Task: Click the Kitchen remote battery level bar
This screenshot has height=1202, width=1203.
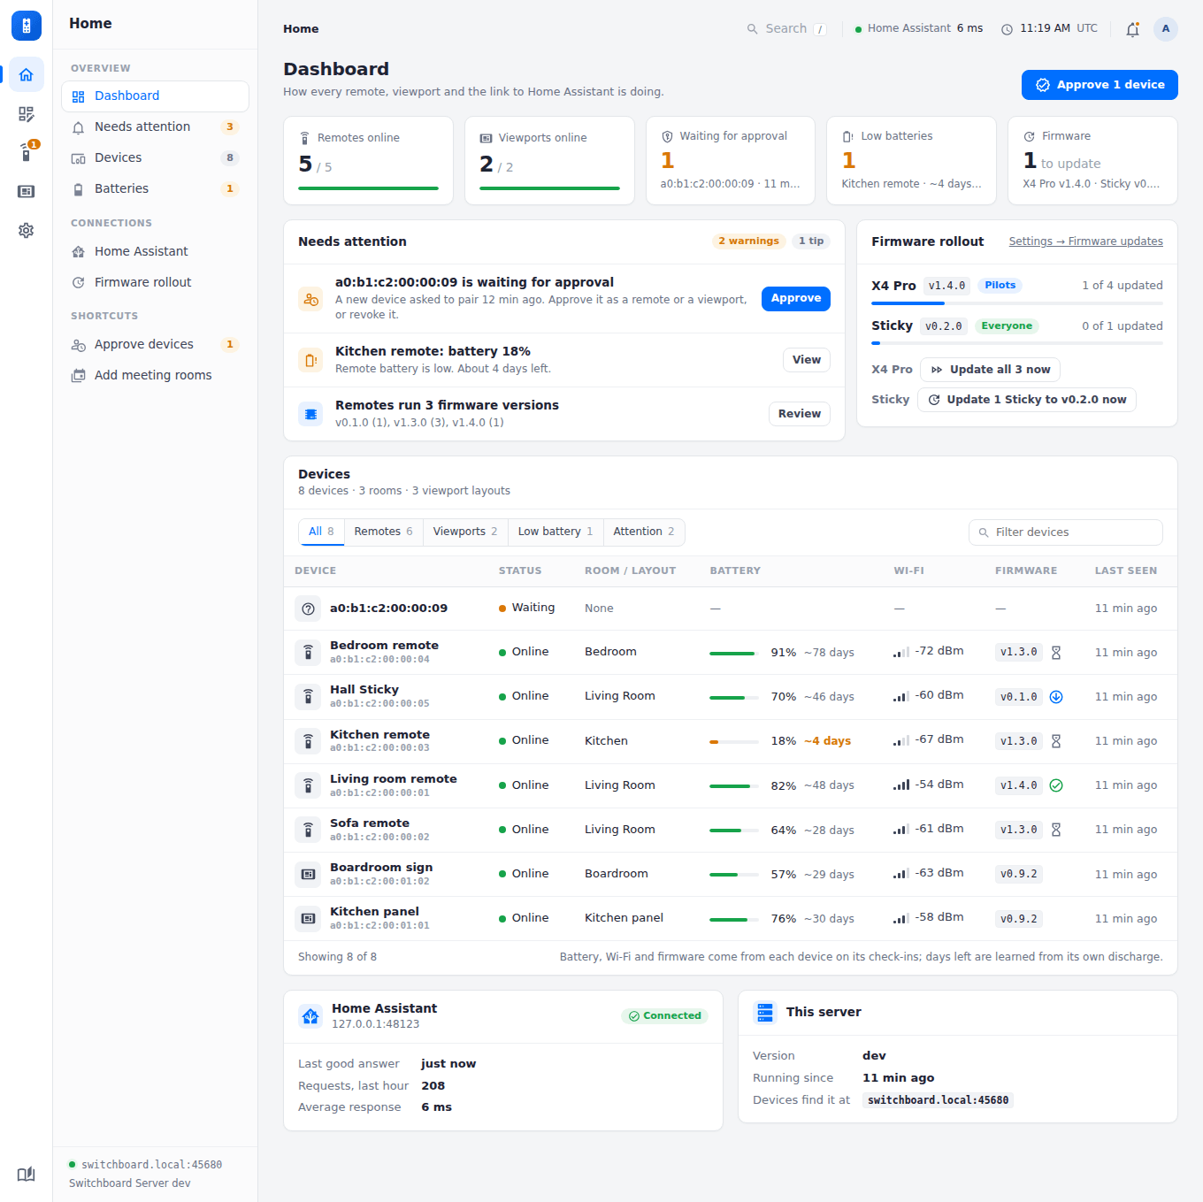Action: pyautogui.click(x=734, y=742)
